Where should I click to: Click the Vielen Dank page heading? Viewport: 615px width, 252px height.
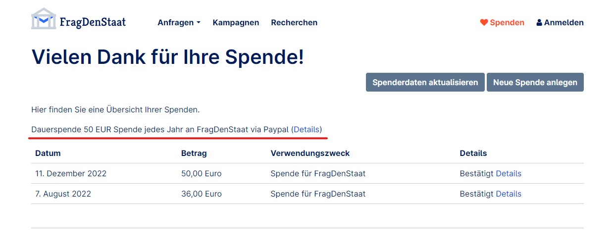tap(167, 57)
